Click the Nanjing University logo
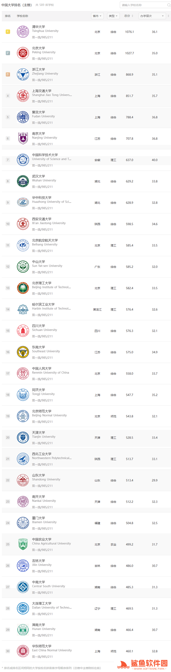The height and width of the screenshot is (672, 171). pos(23,139)
